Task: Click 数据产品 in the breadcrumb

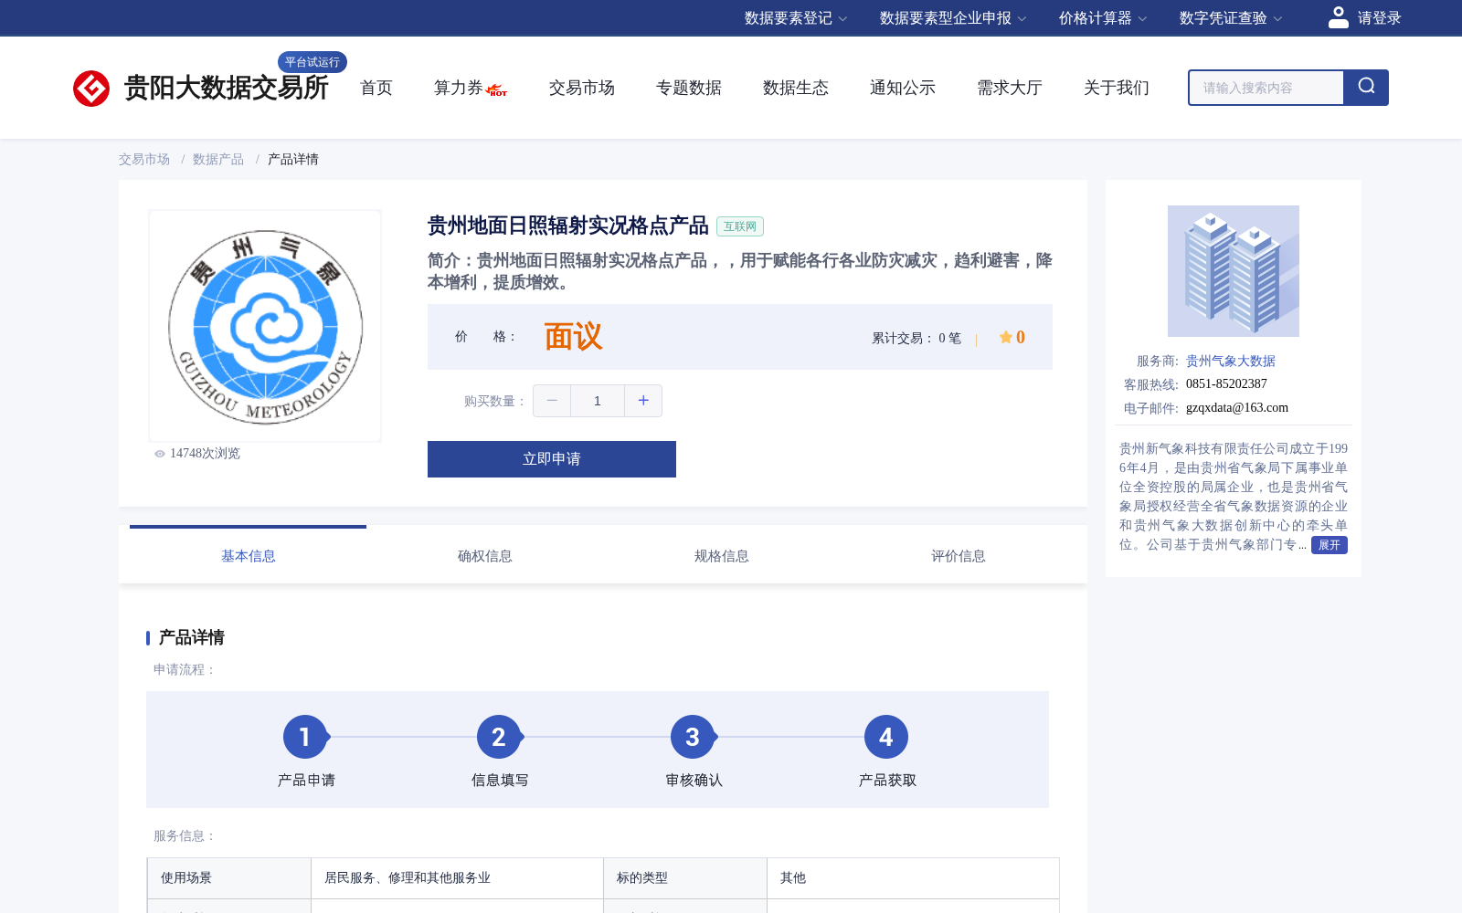Action: 218,159
